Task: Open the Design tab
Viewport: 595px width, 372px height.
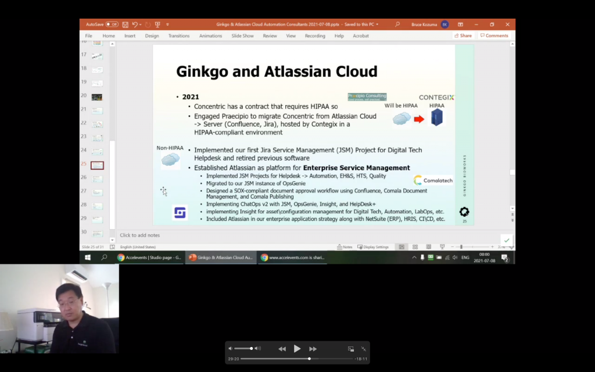Action: point(152,35)
